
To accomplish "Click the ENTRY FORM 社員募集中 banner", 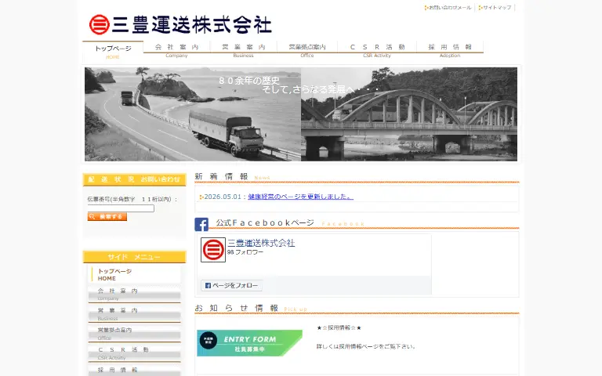I will pyautogui.click(x=249, y=343).
